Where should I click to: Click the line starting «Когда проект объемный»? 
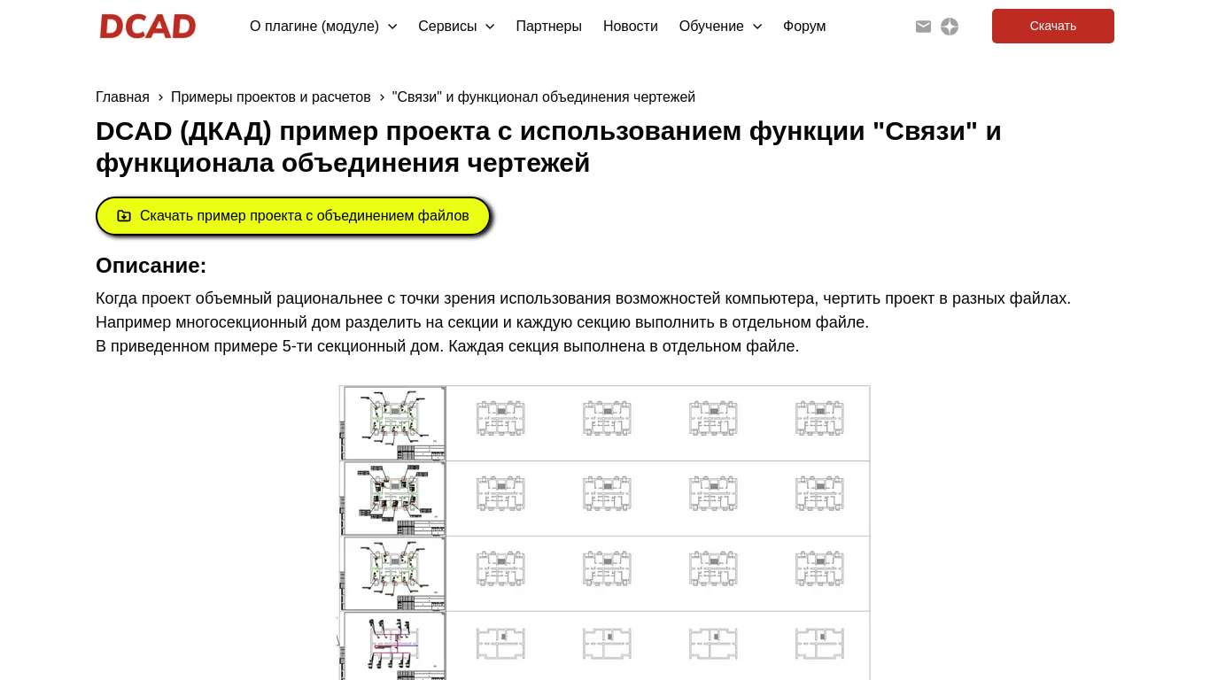(x=583, y=298)
